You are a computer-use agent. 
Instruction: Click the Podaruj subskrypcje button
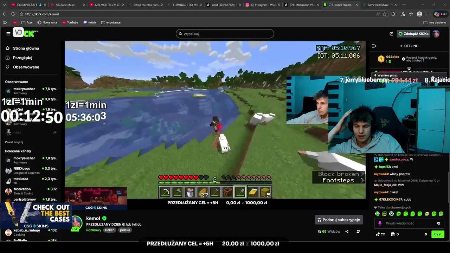[339, 220]
